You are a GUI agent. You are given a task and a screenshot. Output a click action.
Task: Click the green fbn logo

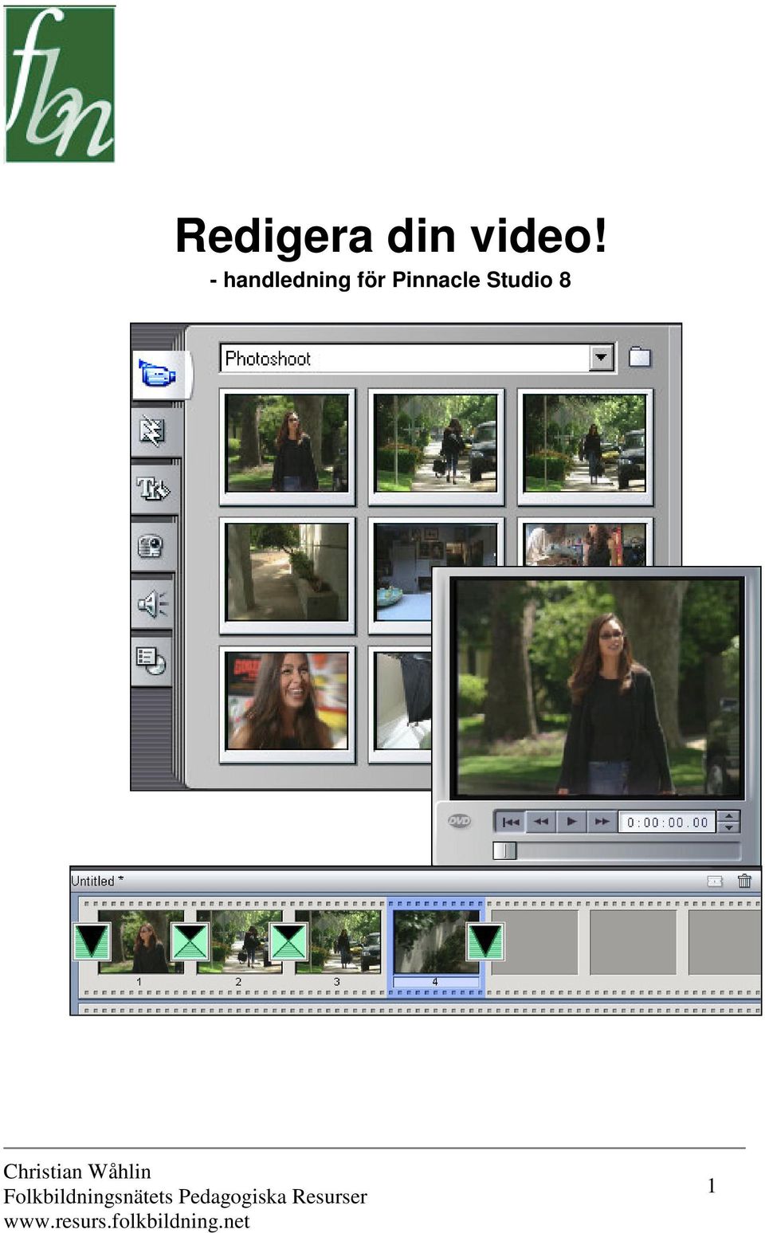coord(60,84)
